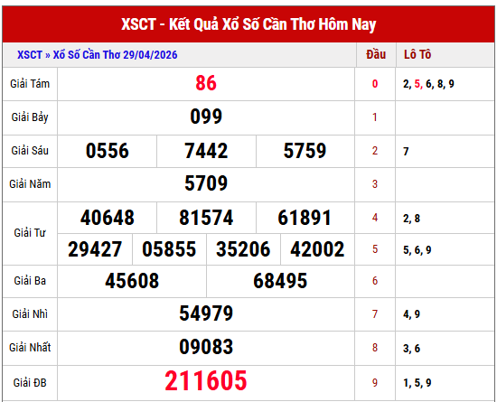Click the Lô Tô values 4, 9

pyautogui.click(x=411, y=314)
